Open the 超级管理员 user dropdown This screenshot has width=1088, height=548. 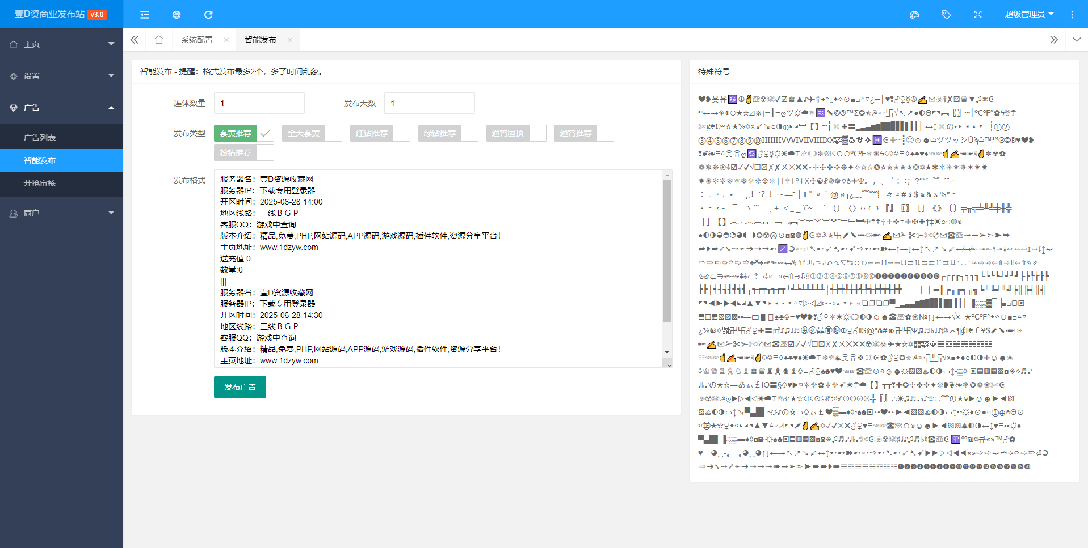(1028, 15)
